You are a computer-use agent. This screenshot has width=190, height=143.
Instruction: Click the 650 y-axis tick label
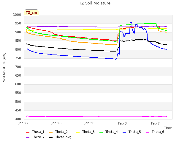point(18,75)
